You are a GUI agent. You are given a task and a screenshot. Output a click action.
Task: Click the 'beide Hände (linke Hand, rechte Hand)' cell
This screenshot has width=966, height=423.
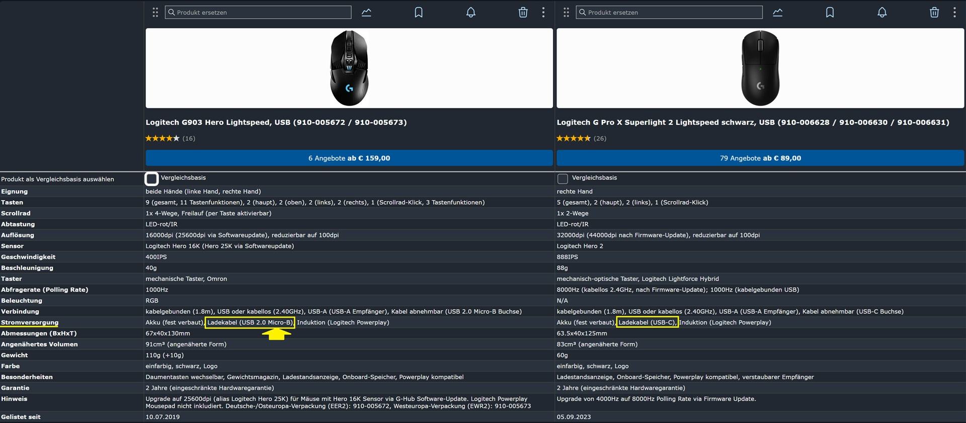tap(203, 192)
